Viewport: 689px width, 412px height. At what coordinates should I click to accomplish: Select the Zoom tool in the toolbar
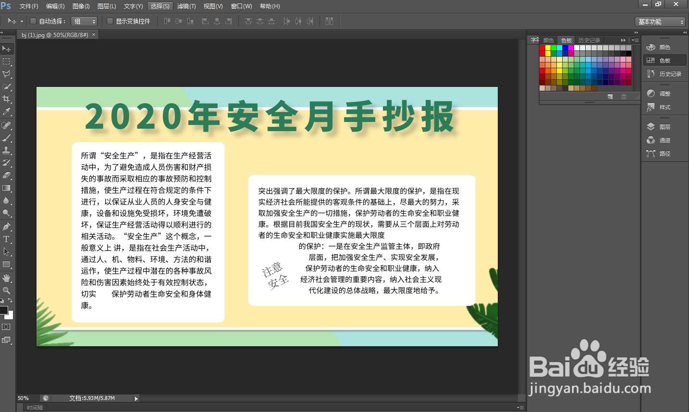[x=6, y=289]
